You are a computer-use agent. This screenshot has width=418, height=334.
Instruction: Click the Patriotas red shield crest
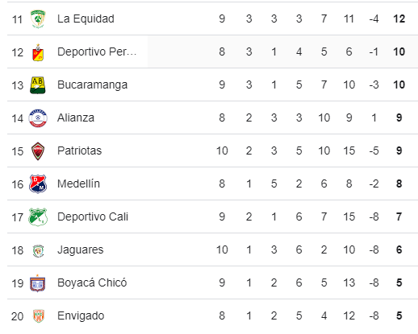[38, 151]
